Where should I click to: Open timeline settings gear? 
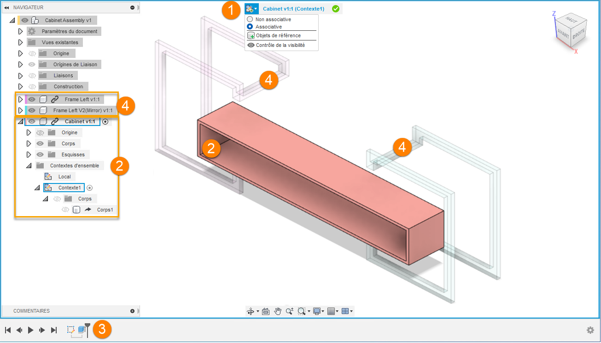[590, 330]
